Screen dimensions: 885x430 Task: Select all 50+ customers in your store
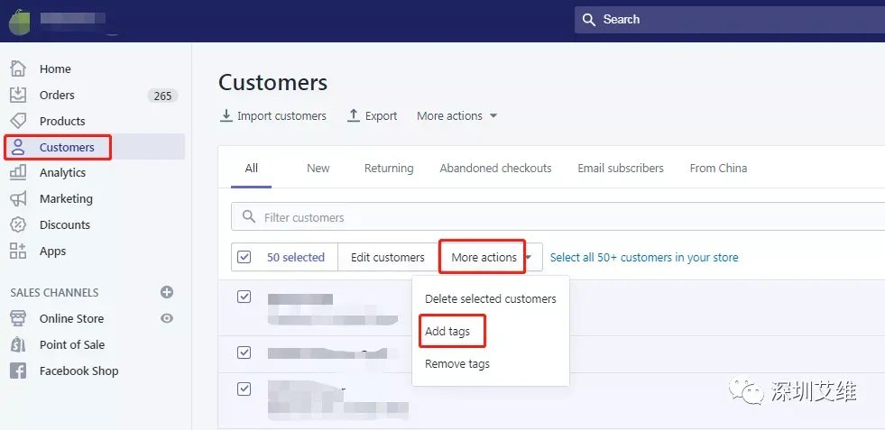click(644, 257)
